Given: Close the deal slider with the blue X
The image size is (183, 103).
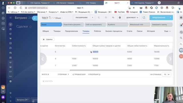Looking at the screenshot, I should (x=35, y=18).
